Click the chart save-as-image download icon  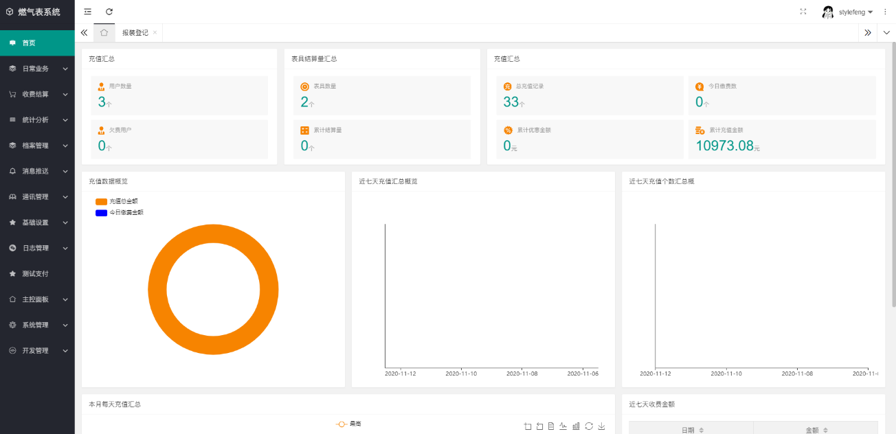click(x=601, y=426)
